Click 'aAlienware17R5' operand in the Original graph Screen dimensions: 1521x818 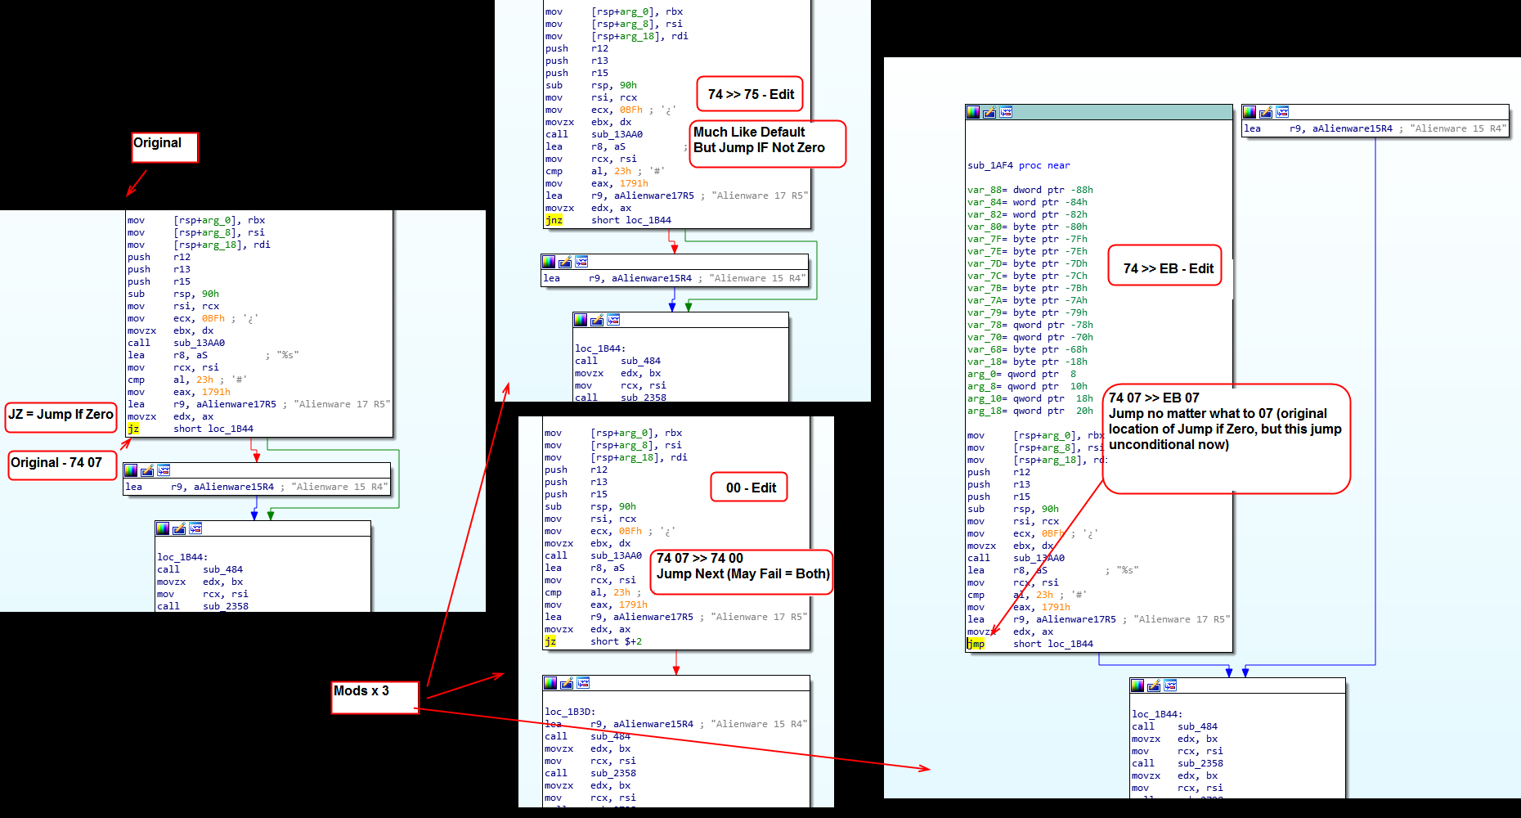(236, 404)
